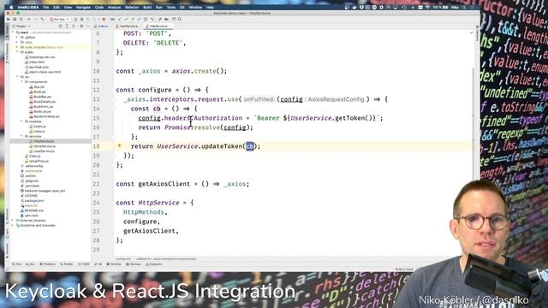
Task: Collapse the src folder
Action: pyautogui.click(x=17, y=77)
